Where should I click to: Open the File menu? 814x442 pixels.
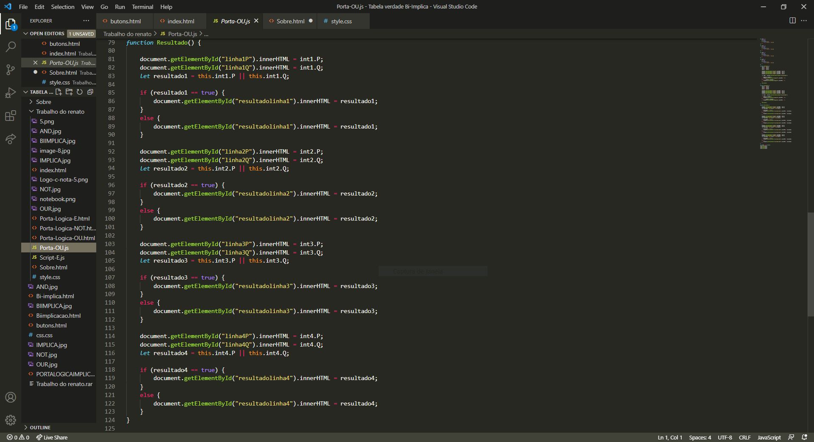(23, 7)
